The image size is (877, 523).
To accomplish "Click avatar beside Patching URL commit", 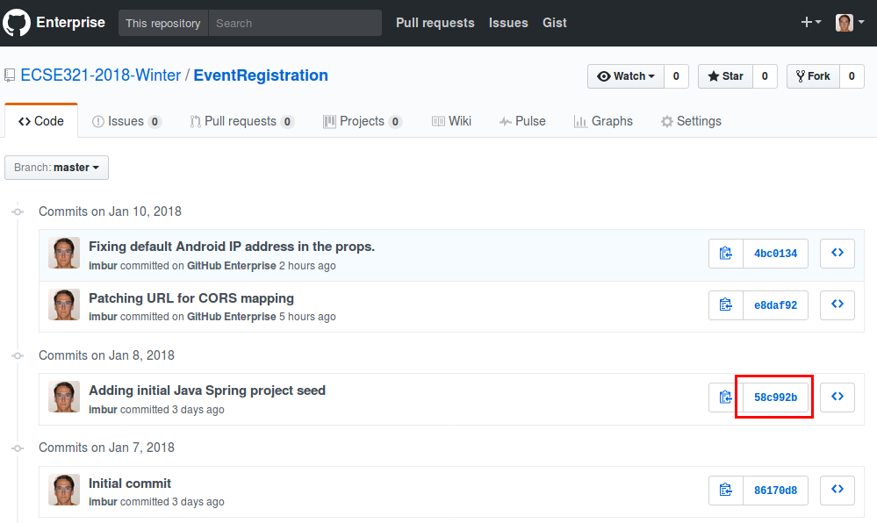I will coord(64,304).
